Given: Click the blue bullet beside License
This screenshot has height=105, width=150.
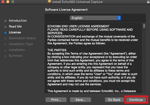Looking at the screenshot, I should click(x=6, y=33).
